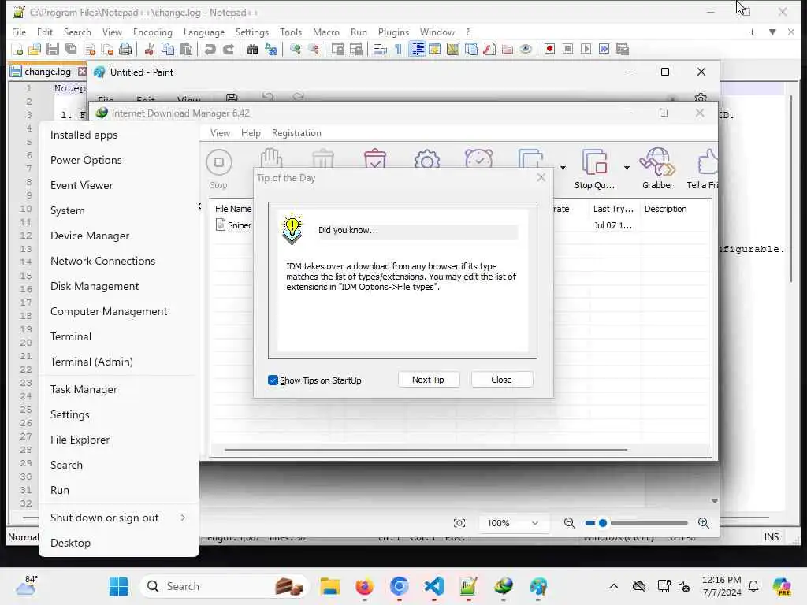Adjust Paint zoom slider handle
Viewport: 807px width, 605px height.
(603, 523)
